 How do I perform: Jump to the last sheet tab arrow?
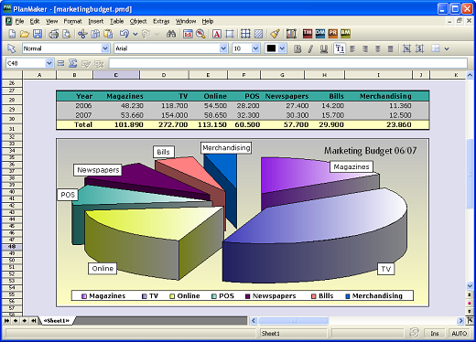pos(34,321)
